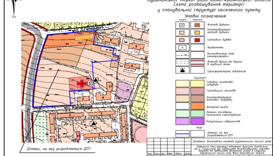Image resolution: width=273 pixels, height=156 pixels.
Task: Click the high-voltage power line legend symbol
Action: coord(182,55)
